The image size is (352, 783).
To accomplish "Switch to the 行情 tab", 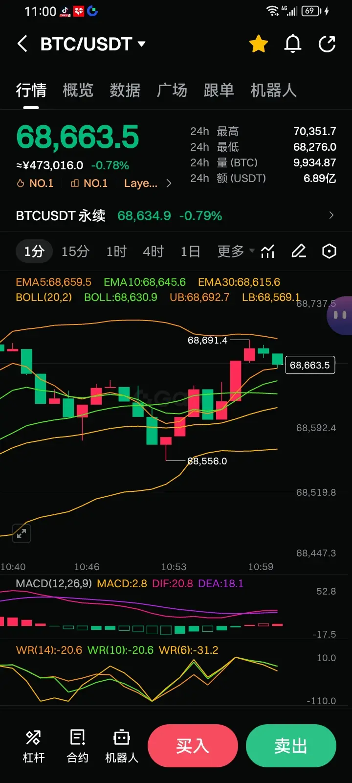I will pos(31,90).
